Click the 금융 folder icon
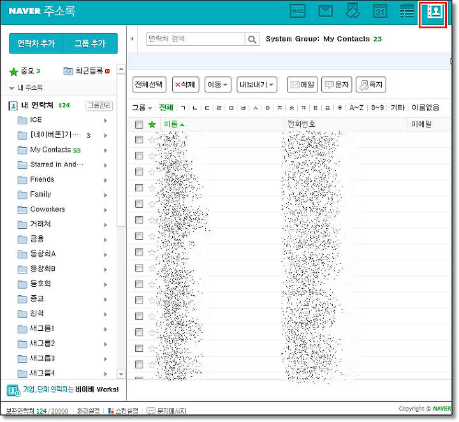This screenshot has height=422, width=459. coord(22,240)
